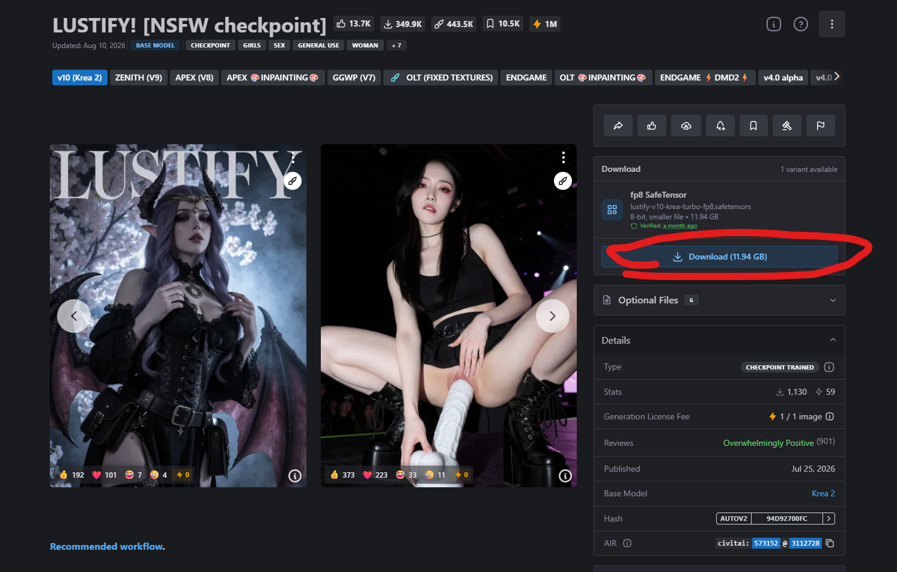Toggle heart reaction showing 223
Screen dimensions: 897x572
click(376, 475)
